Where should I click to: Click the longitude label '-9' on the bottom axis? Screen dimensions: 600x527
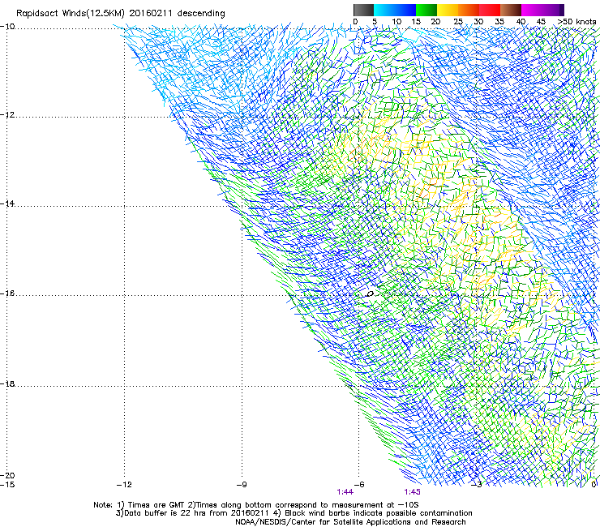click(x=242, y=485)
